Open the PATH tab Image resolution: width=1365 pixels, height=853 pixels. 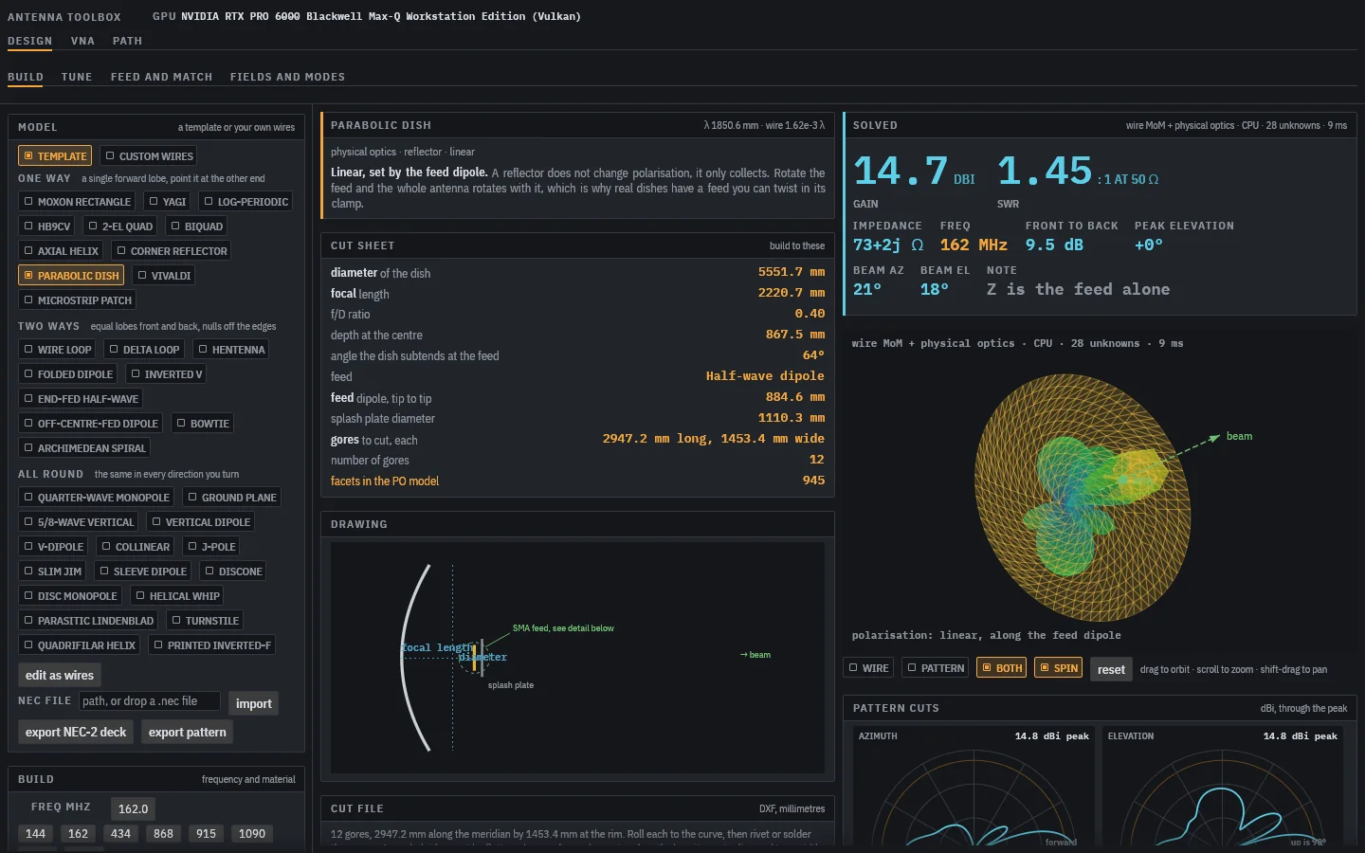click(x=127, y=41)
